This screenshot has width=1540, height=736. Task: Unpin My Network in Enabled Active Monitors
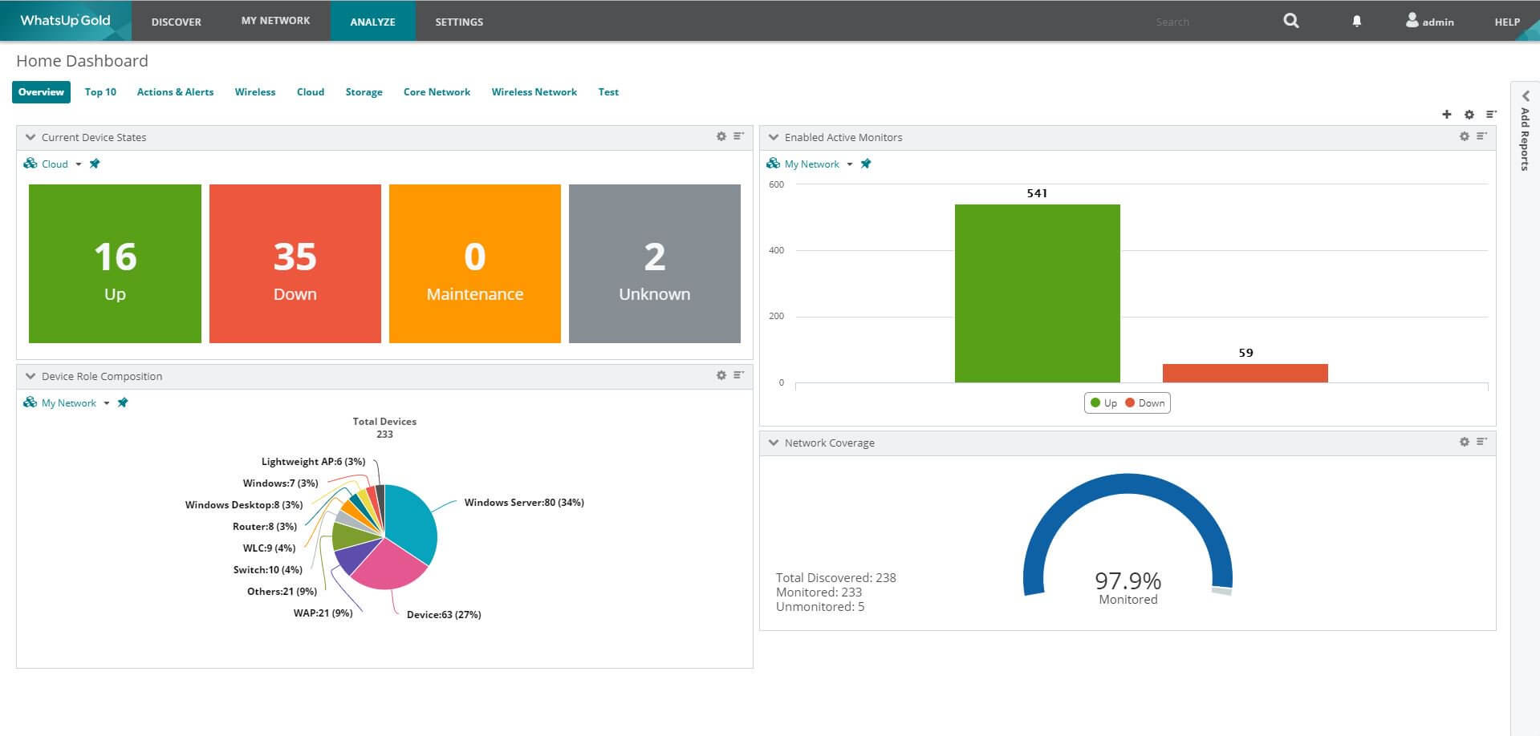866,163
